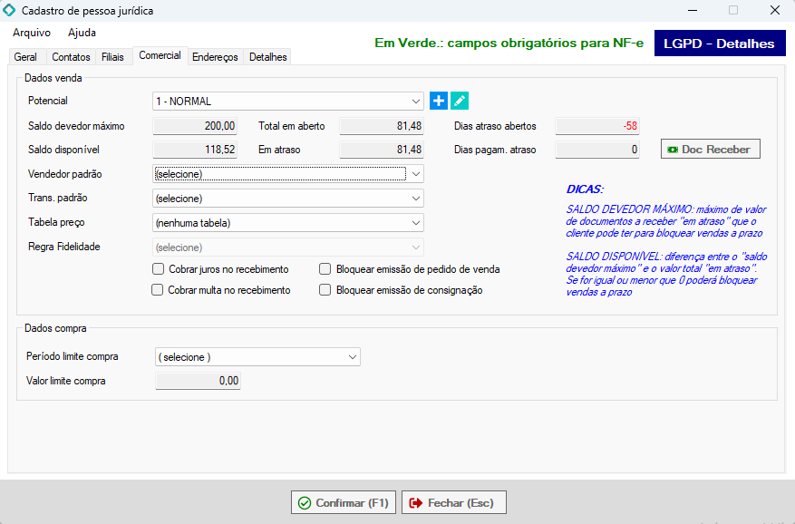This screenshot has height=524, width=795.
Task: Switch to the Contatos tab
Action: pos(71,57)
